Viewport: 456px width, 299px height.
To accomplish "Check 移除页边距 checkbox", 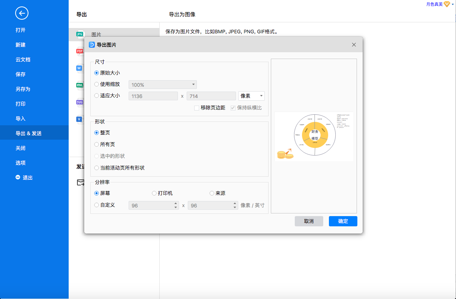I will [197, 108].
